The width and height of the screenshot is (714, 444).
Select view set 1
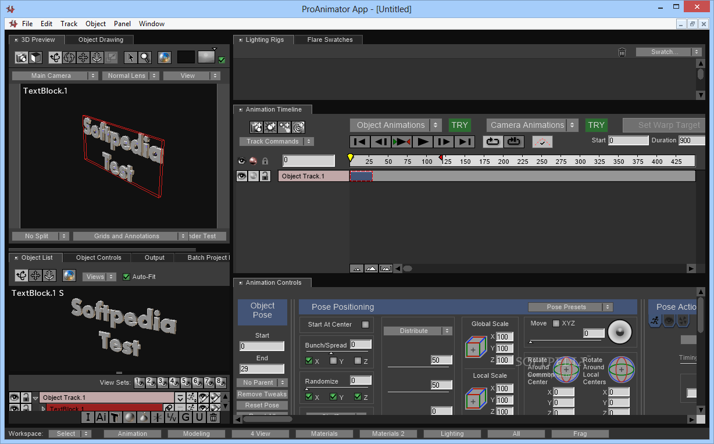click(140, 382)
